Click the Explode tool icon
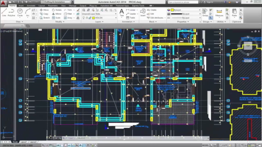Screen dimensions: 262x147 click(78, 14)
